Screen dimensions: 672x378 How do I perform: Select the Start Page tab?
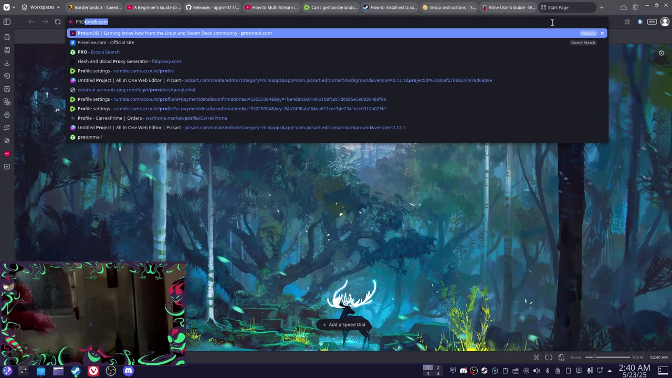coord(568,7)
